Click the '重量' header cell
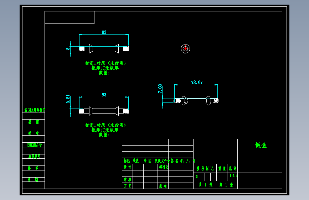The height and width of the screenshot is (200, 309). (222, 168)
